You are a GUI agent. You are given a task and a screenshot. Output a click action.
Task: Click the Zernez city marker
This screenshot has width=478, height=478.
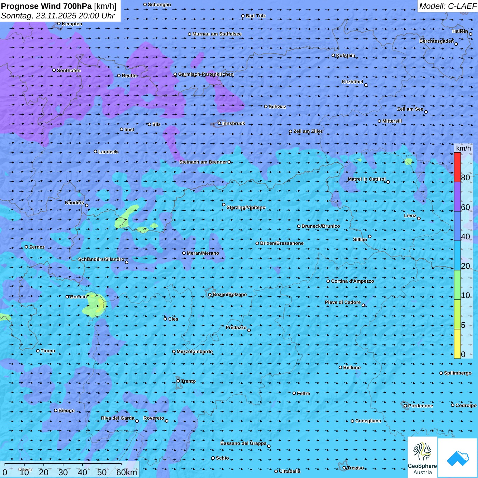pos(27,247)
